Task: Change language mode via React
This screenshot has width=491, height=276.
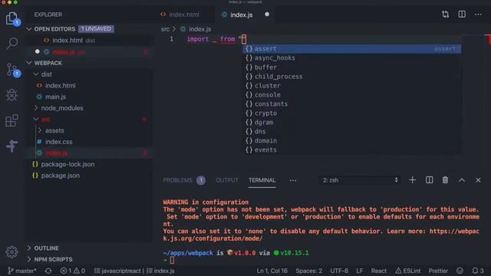Action: pos(378,271)
